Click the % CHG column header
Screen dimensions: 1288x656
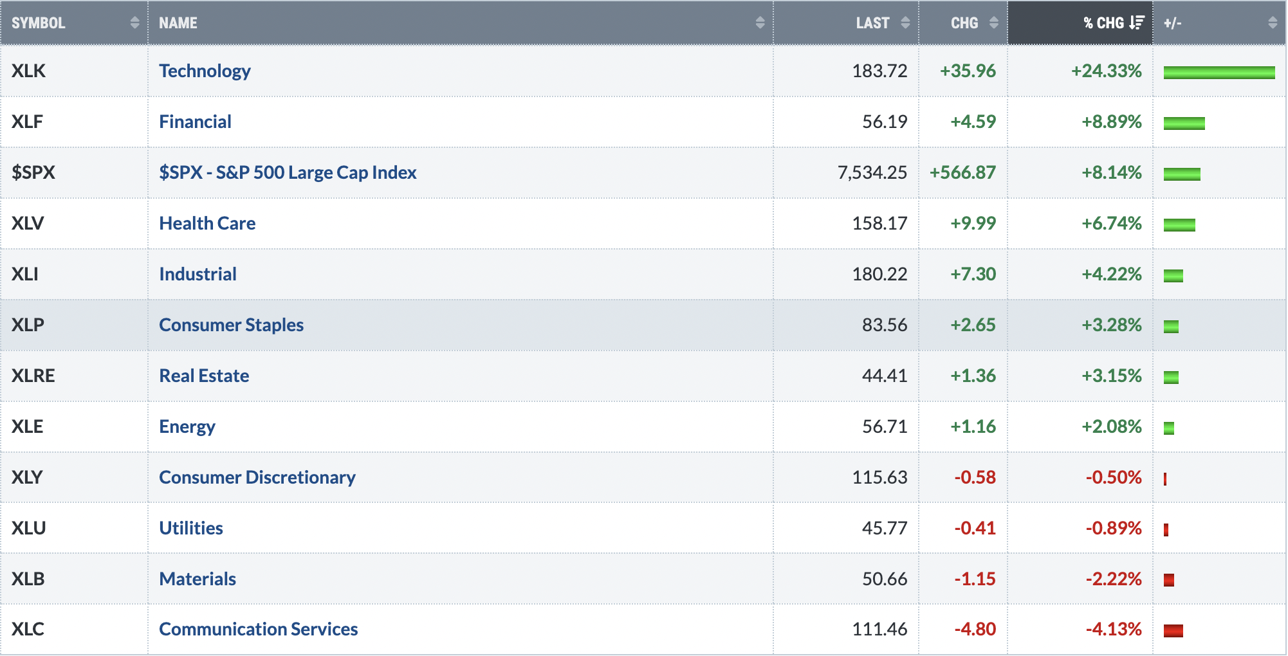(x=1080, y=23)
